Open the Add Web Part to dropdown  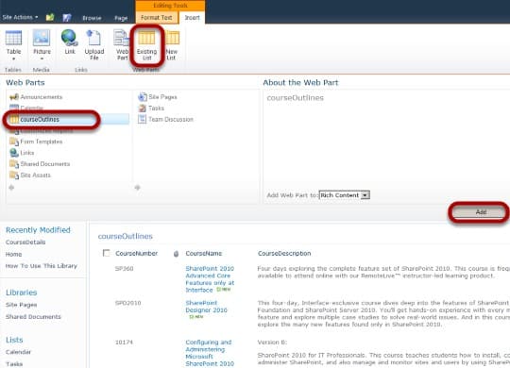345,195
